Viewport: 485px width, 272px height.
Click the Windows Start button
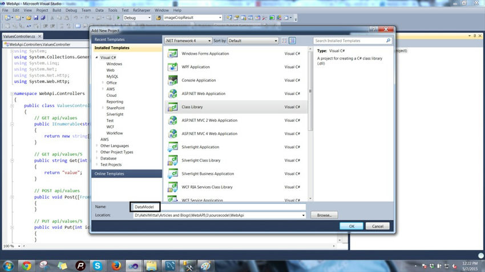(x=8, y=266)
